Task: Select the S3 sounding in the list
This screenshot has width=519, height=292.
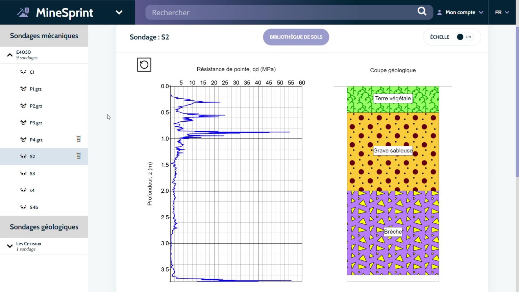Action: (32, 173)
